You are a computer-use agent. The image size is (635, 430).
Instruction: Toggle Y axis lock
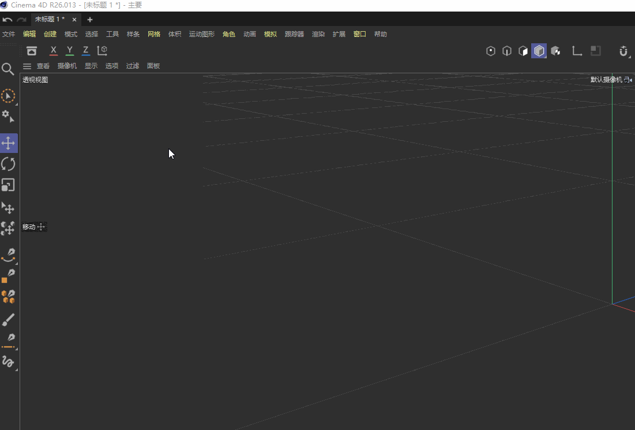coord(70,51)
